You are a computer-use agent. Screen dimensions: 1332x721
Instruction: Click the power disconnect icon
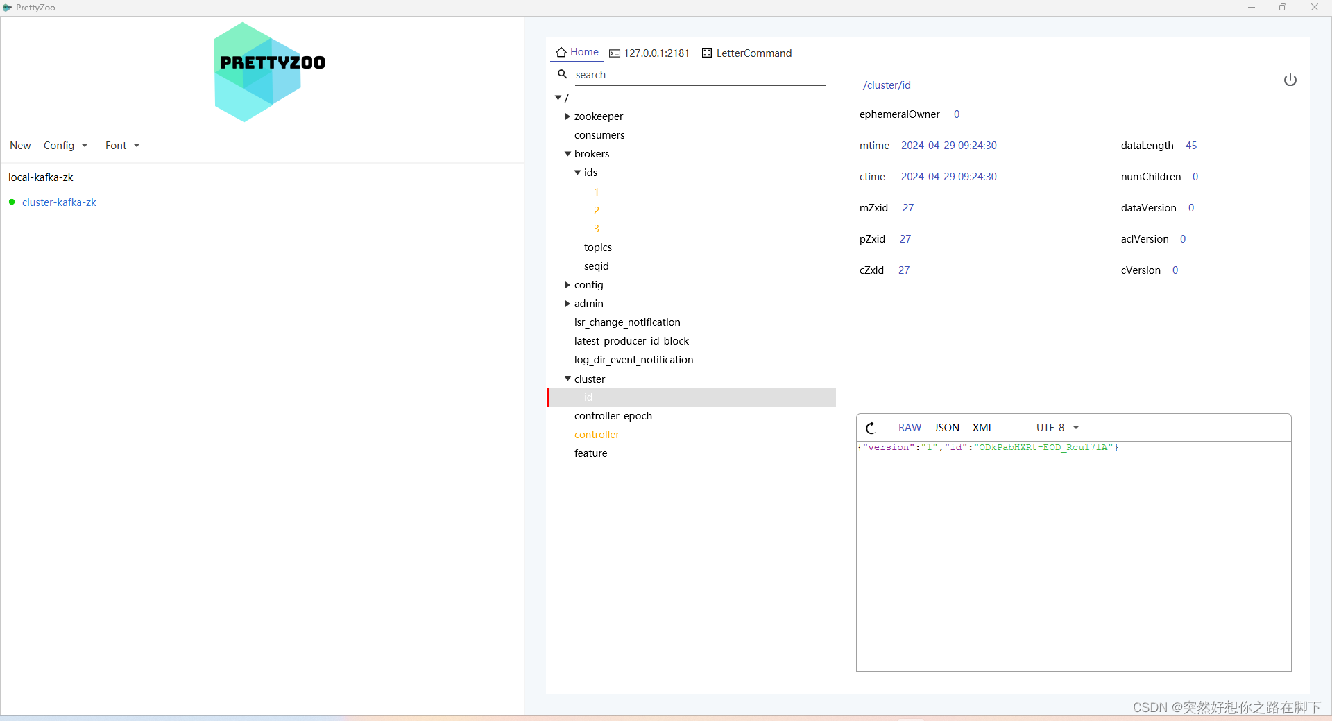point(1290,80)
